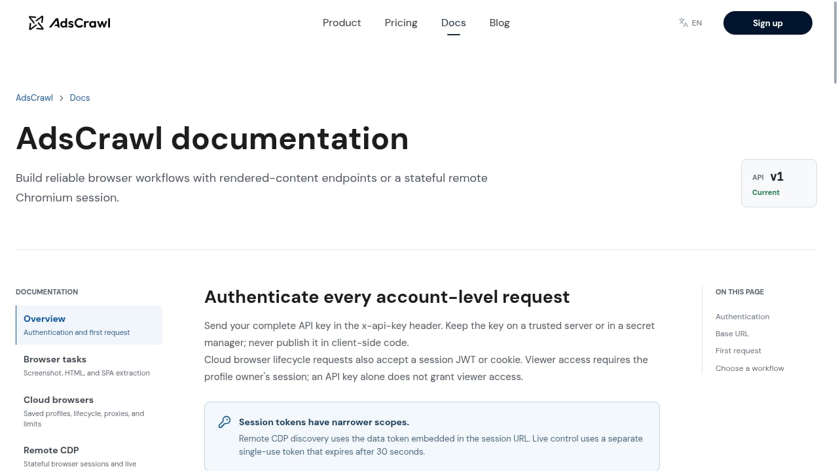Go to the Pricing page
Viewport: 838px width, 471px height.
point(401,23)
